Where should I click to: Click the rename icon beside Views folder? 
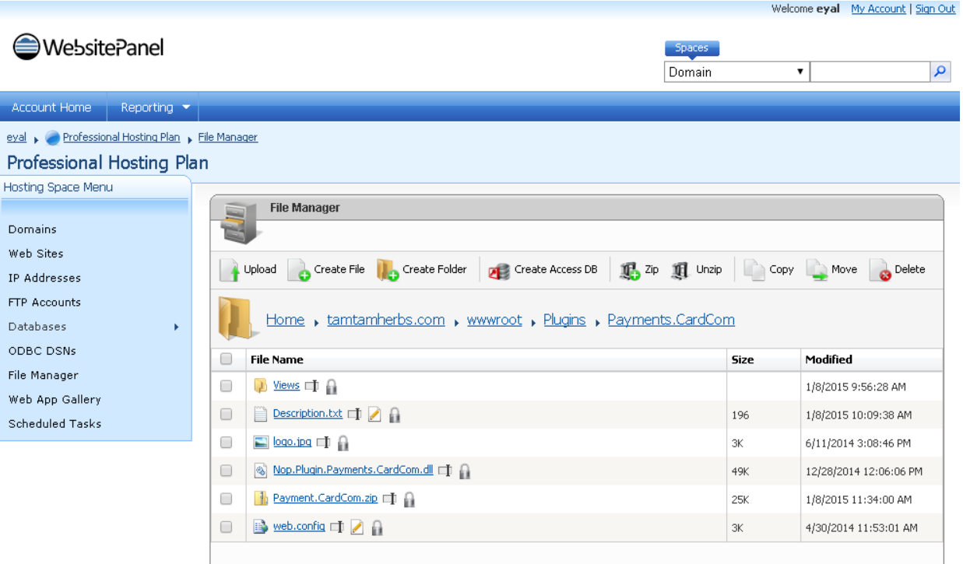(x=311, y=387)
